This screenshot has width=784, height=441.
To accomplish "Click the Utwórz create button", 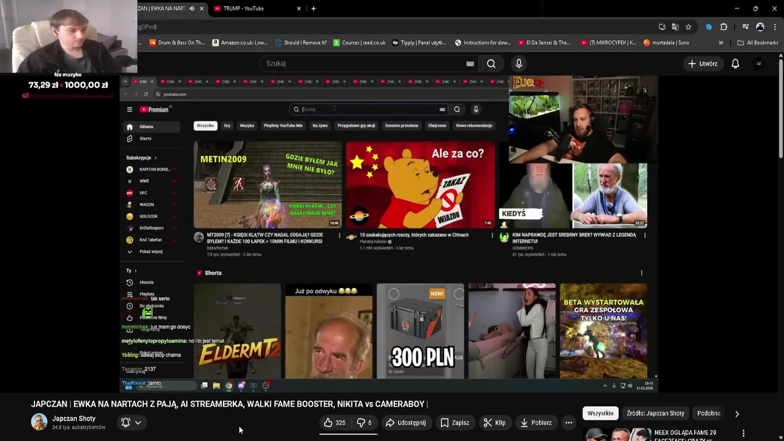I will (x=703, y=64).
